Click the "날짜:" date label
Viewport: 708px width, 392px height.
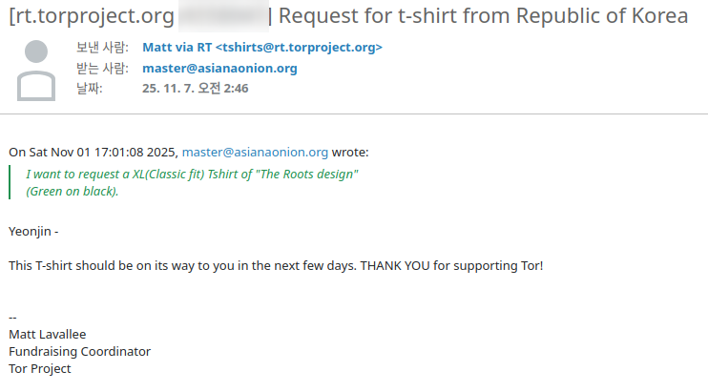tap(90, 88)
